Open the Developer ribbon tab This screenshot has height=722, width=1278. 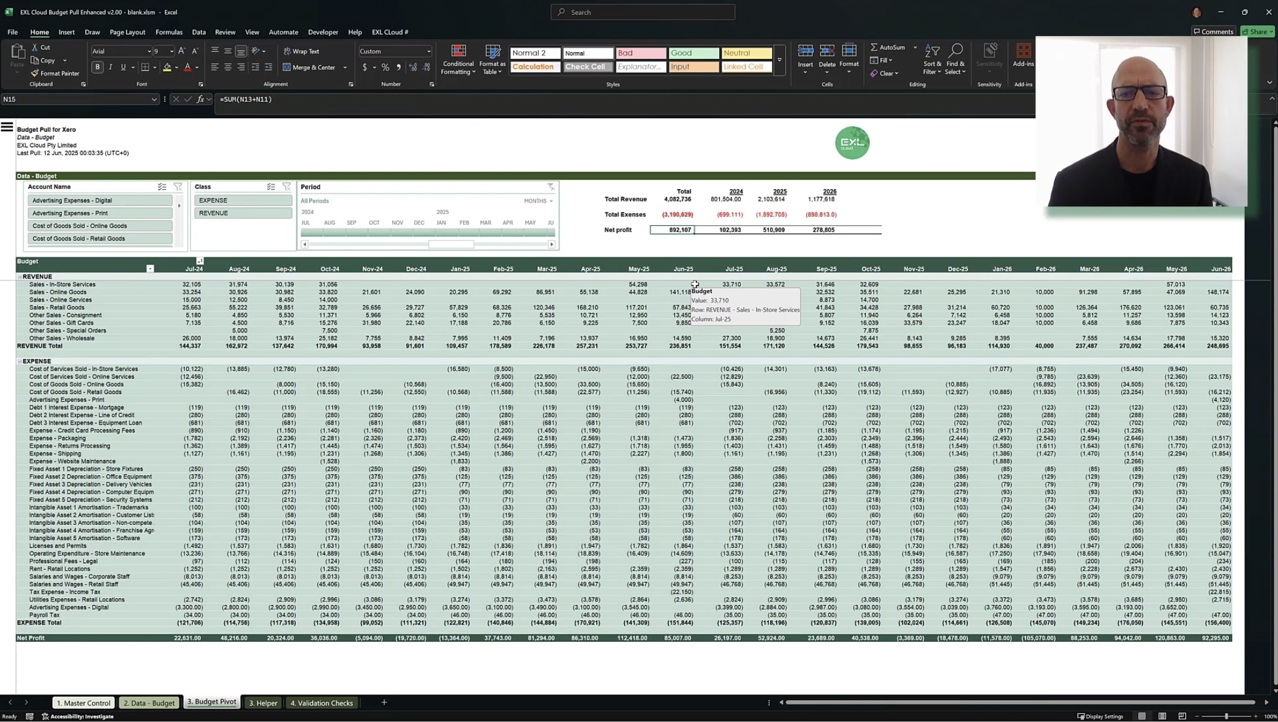coord(323,32)
